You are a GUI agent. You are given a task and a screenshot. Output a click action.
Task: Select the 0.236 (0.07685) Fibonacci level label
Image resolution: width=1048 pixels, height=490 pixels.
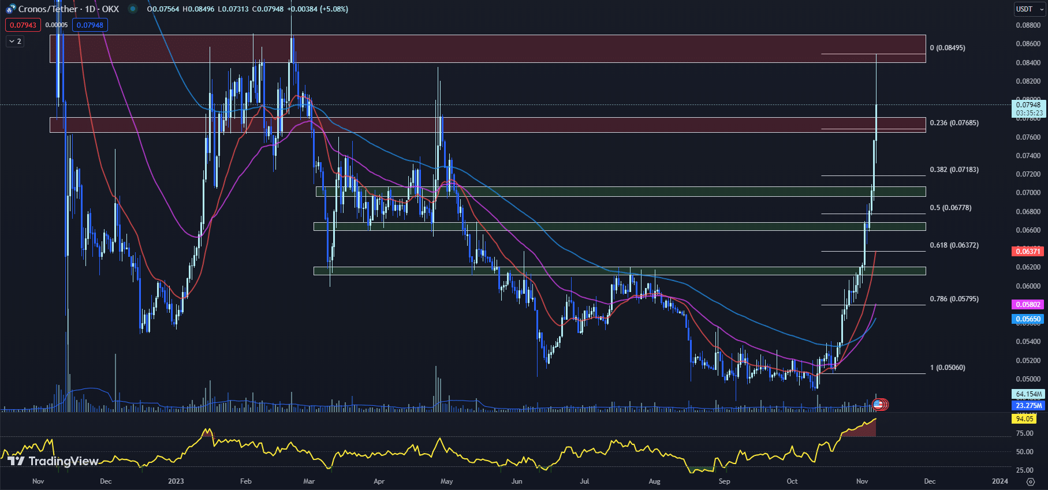point(954,123)
